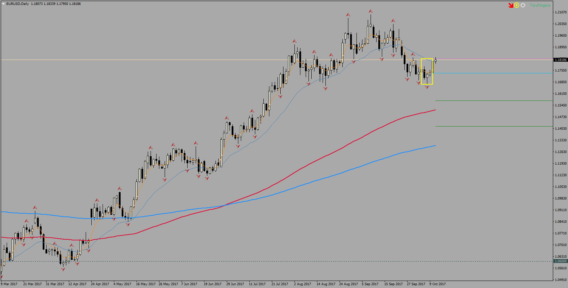
Task: Click the 1.14730 price scale label
Action: pos(561,117)
